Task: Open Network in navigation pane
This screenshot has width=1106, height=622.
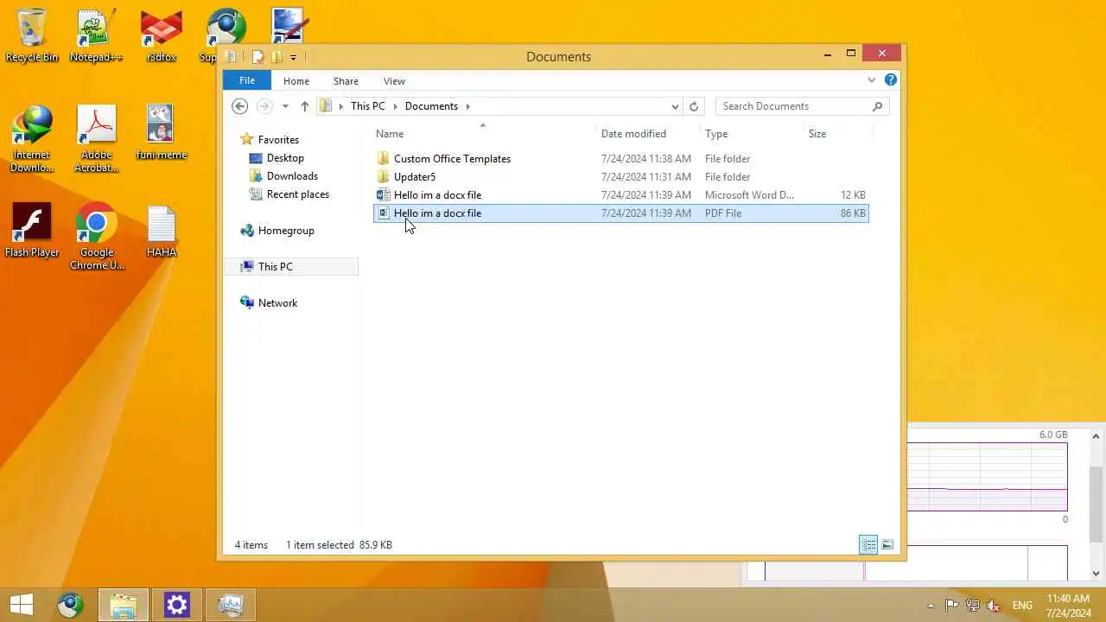Action: tap(277, 303)
